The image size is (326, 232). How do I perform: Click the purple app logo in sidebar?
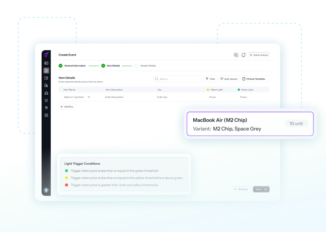tap(46, 55)
